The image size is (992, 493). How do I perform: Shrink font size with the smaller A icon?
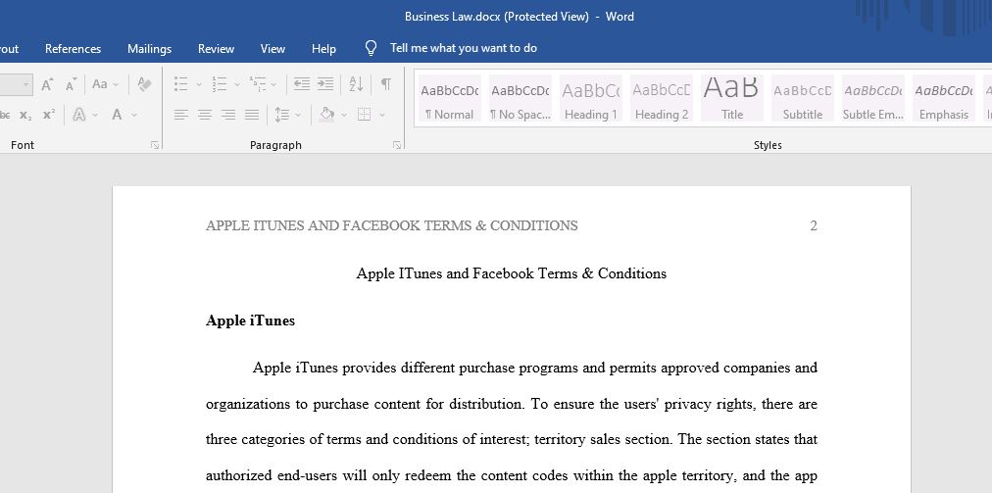pos(71,84)
